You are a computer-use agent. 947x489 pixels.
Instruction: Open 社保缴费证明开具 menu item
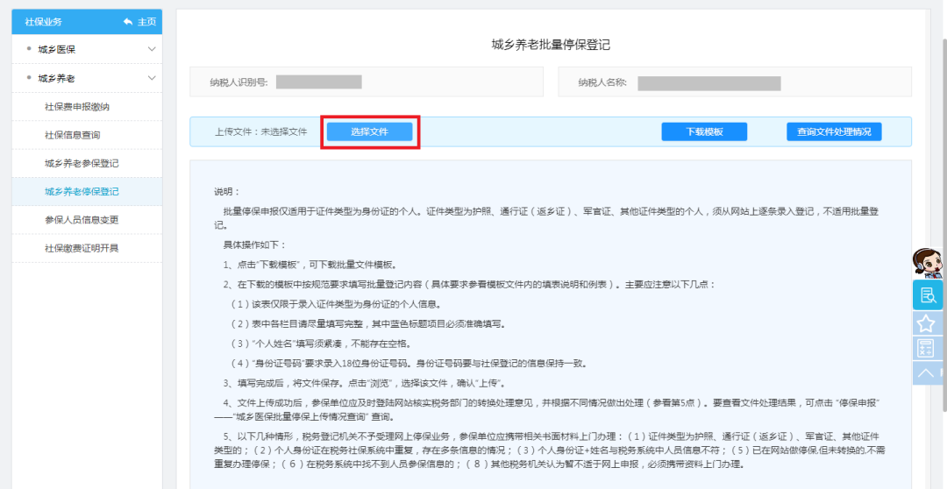point(82,248)
